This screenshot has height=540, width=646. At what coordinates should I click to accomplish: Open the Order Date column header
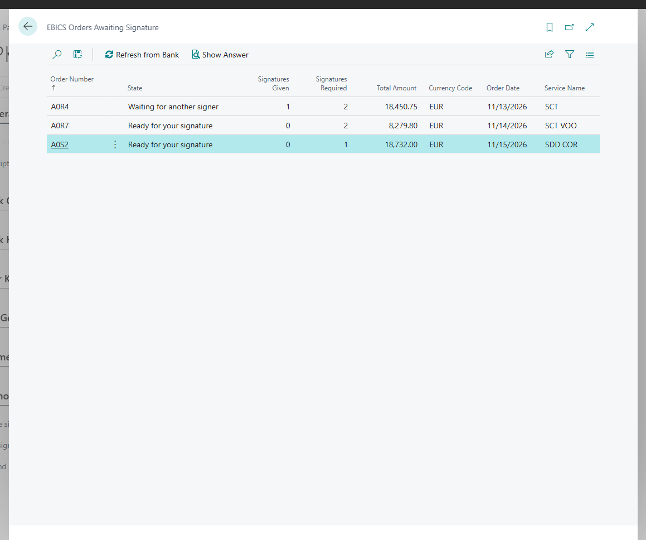[x=503, y=88]
